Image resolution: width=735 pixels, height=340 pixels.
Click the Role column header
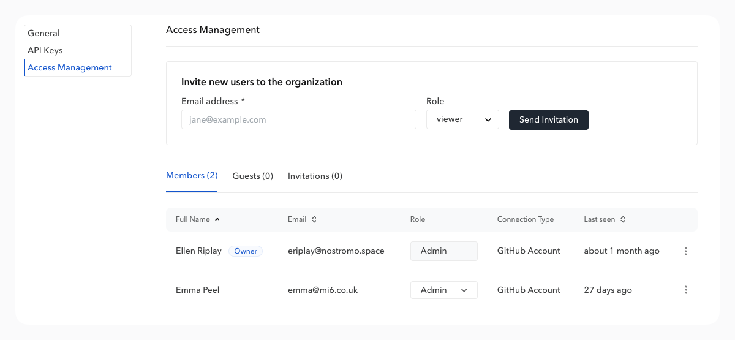(x=418, y=219)
